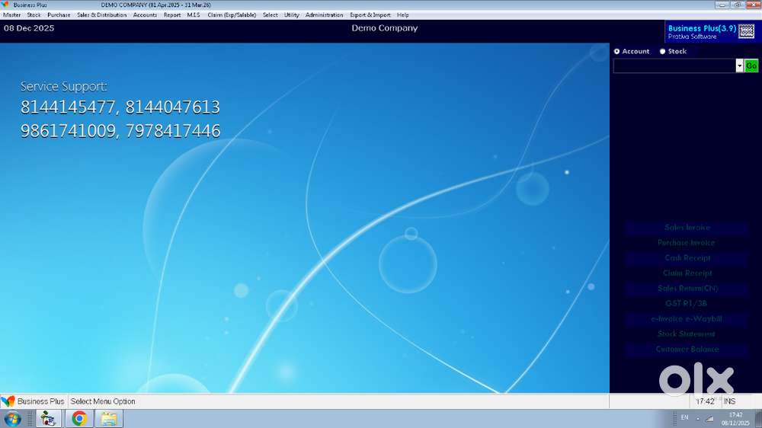Open the Export & Import menu

370,15
